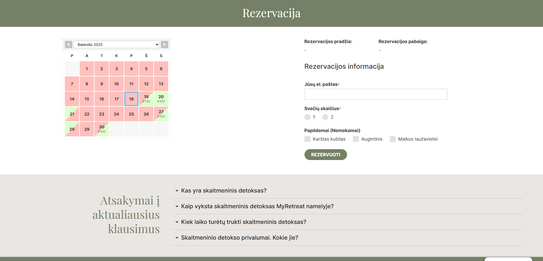Image resolution: width=543 pixels, height=261 pixels.
Task: Expand 'Kiek laiko turėtų trukti' FAQ item
Action: tap(243, 222)
